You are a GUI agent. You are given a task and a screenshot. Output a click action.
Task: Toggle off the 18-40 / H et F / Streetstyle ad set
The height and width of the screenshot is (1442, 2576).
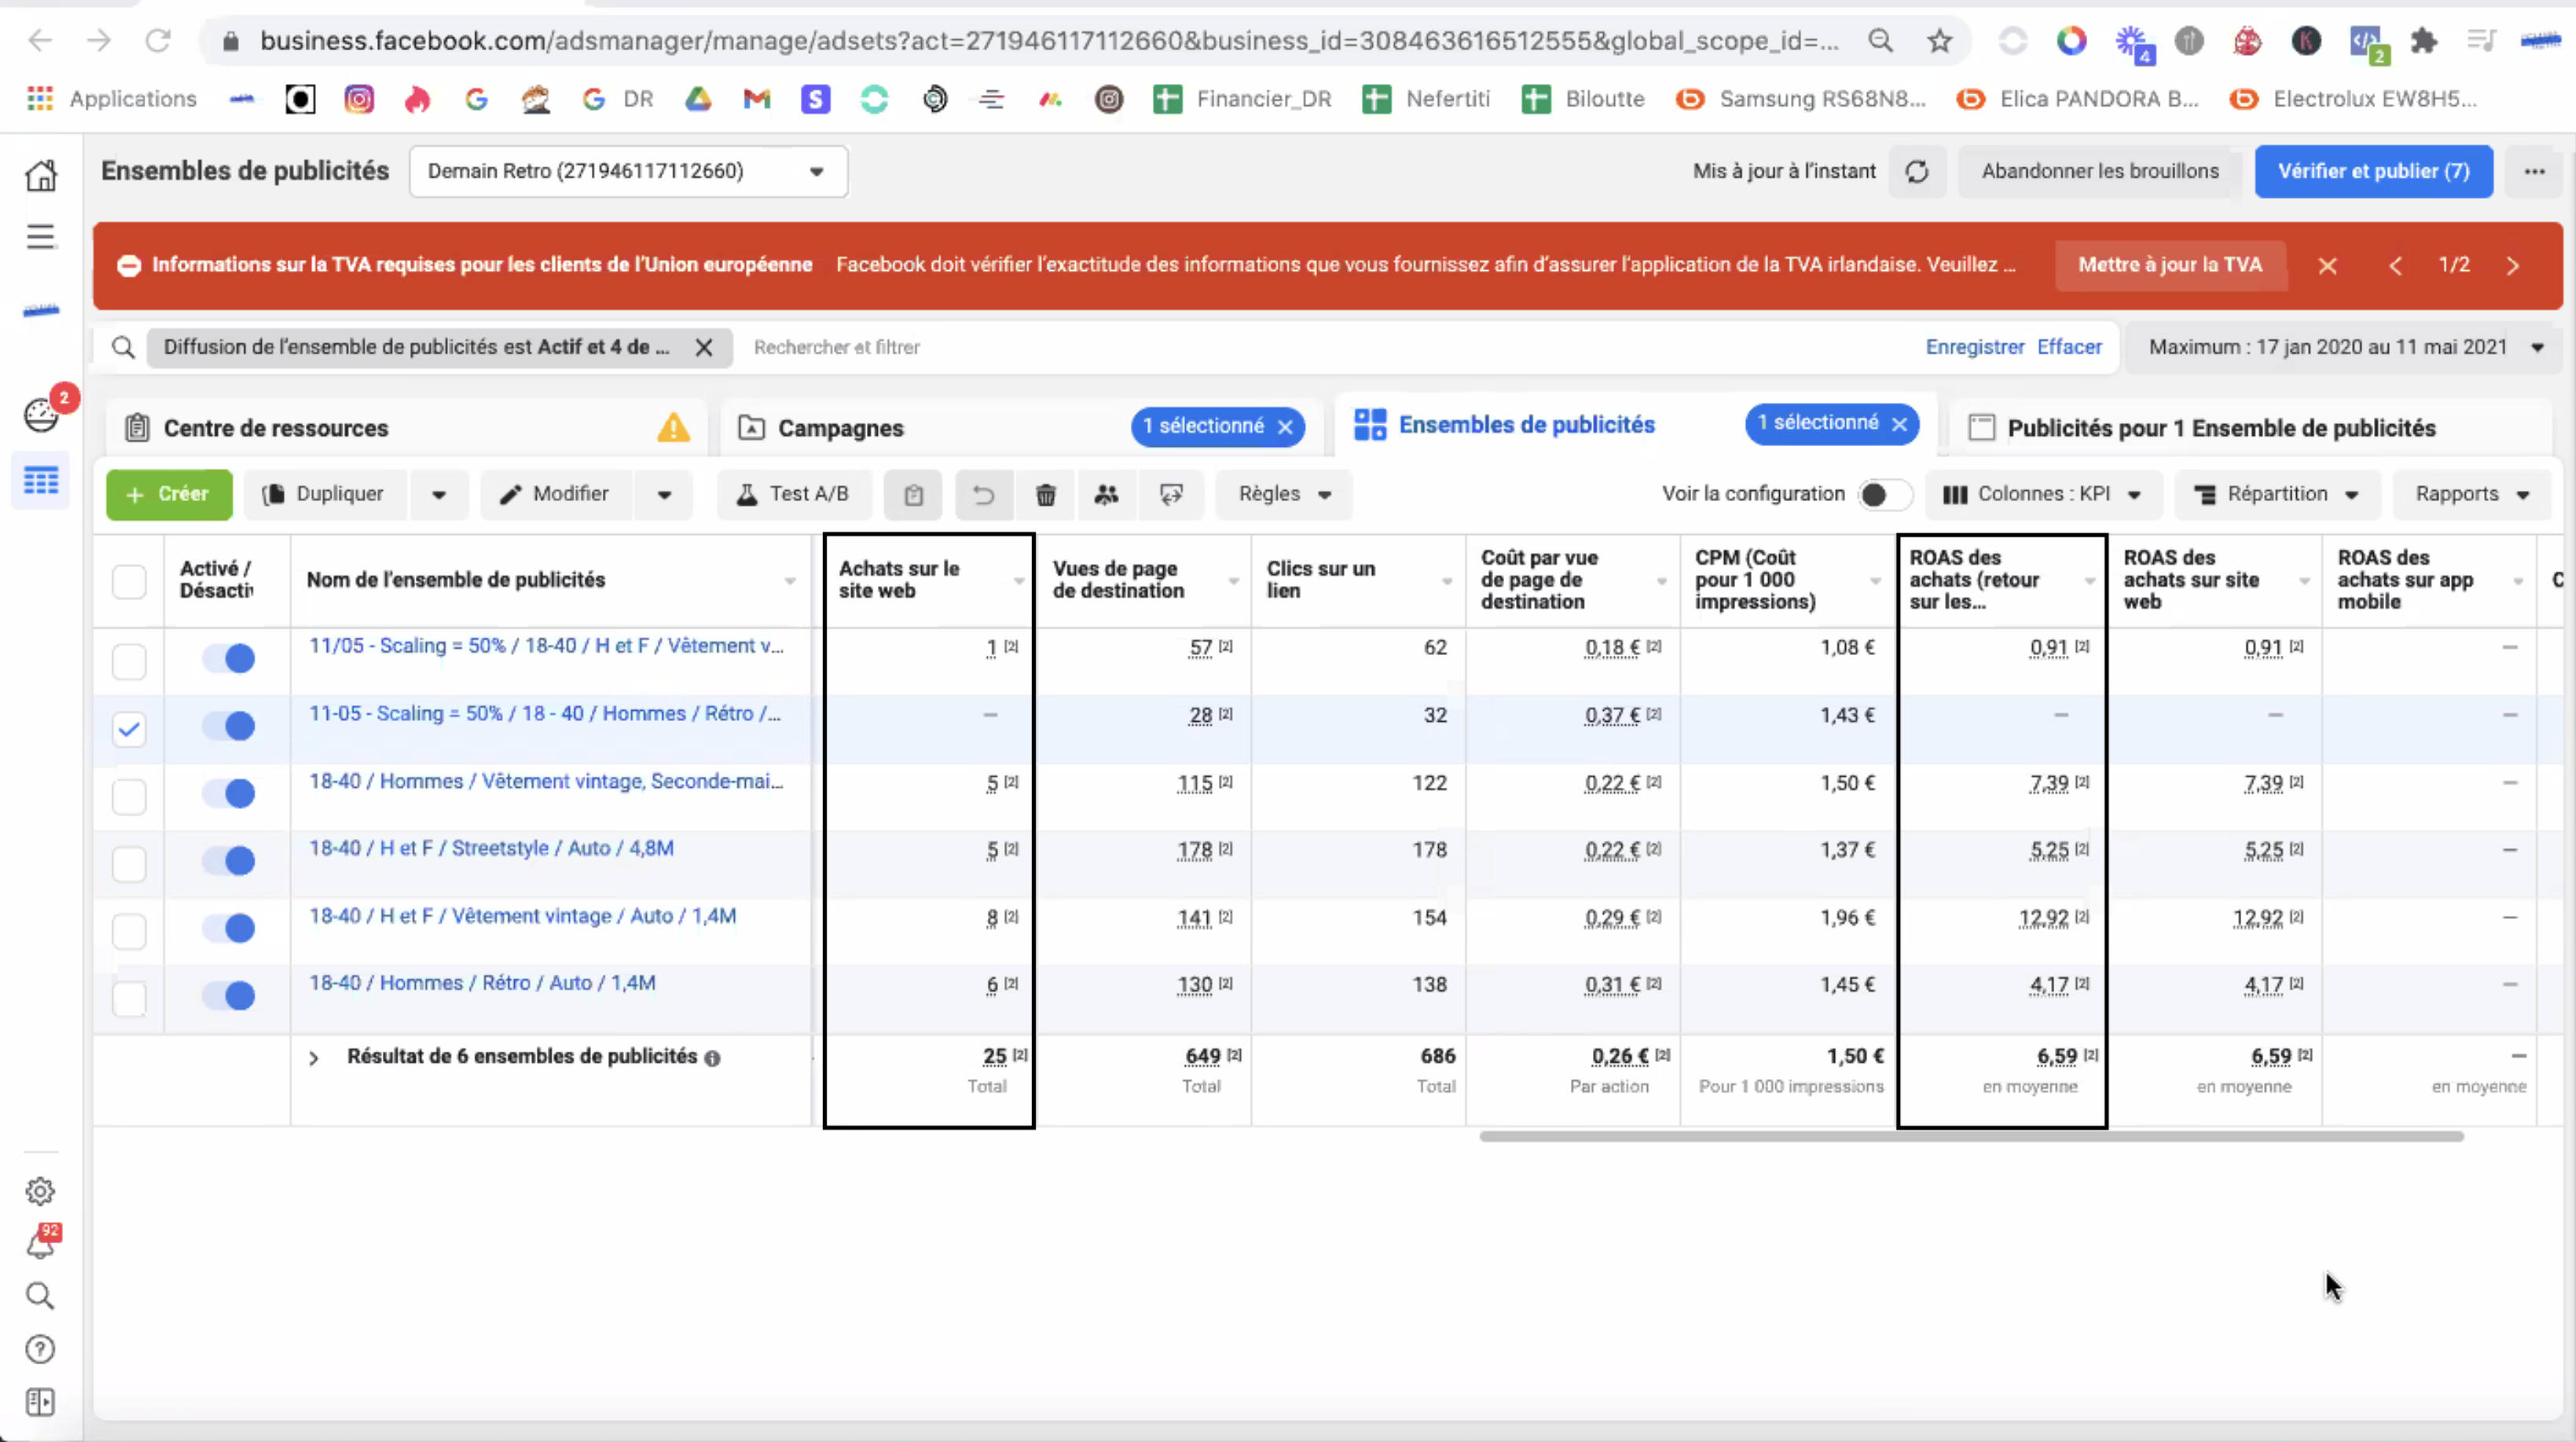coord(228,860)
